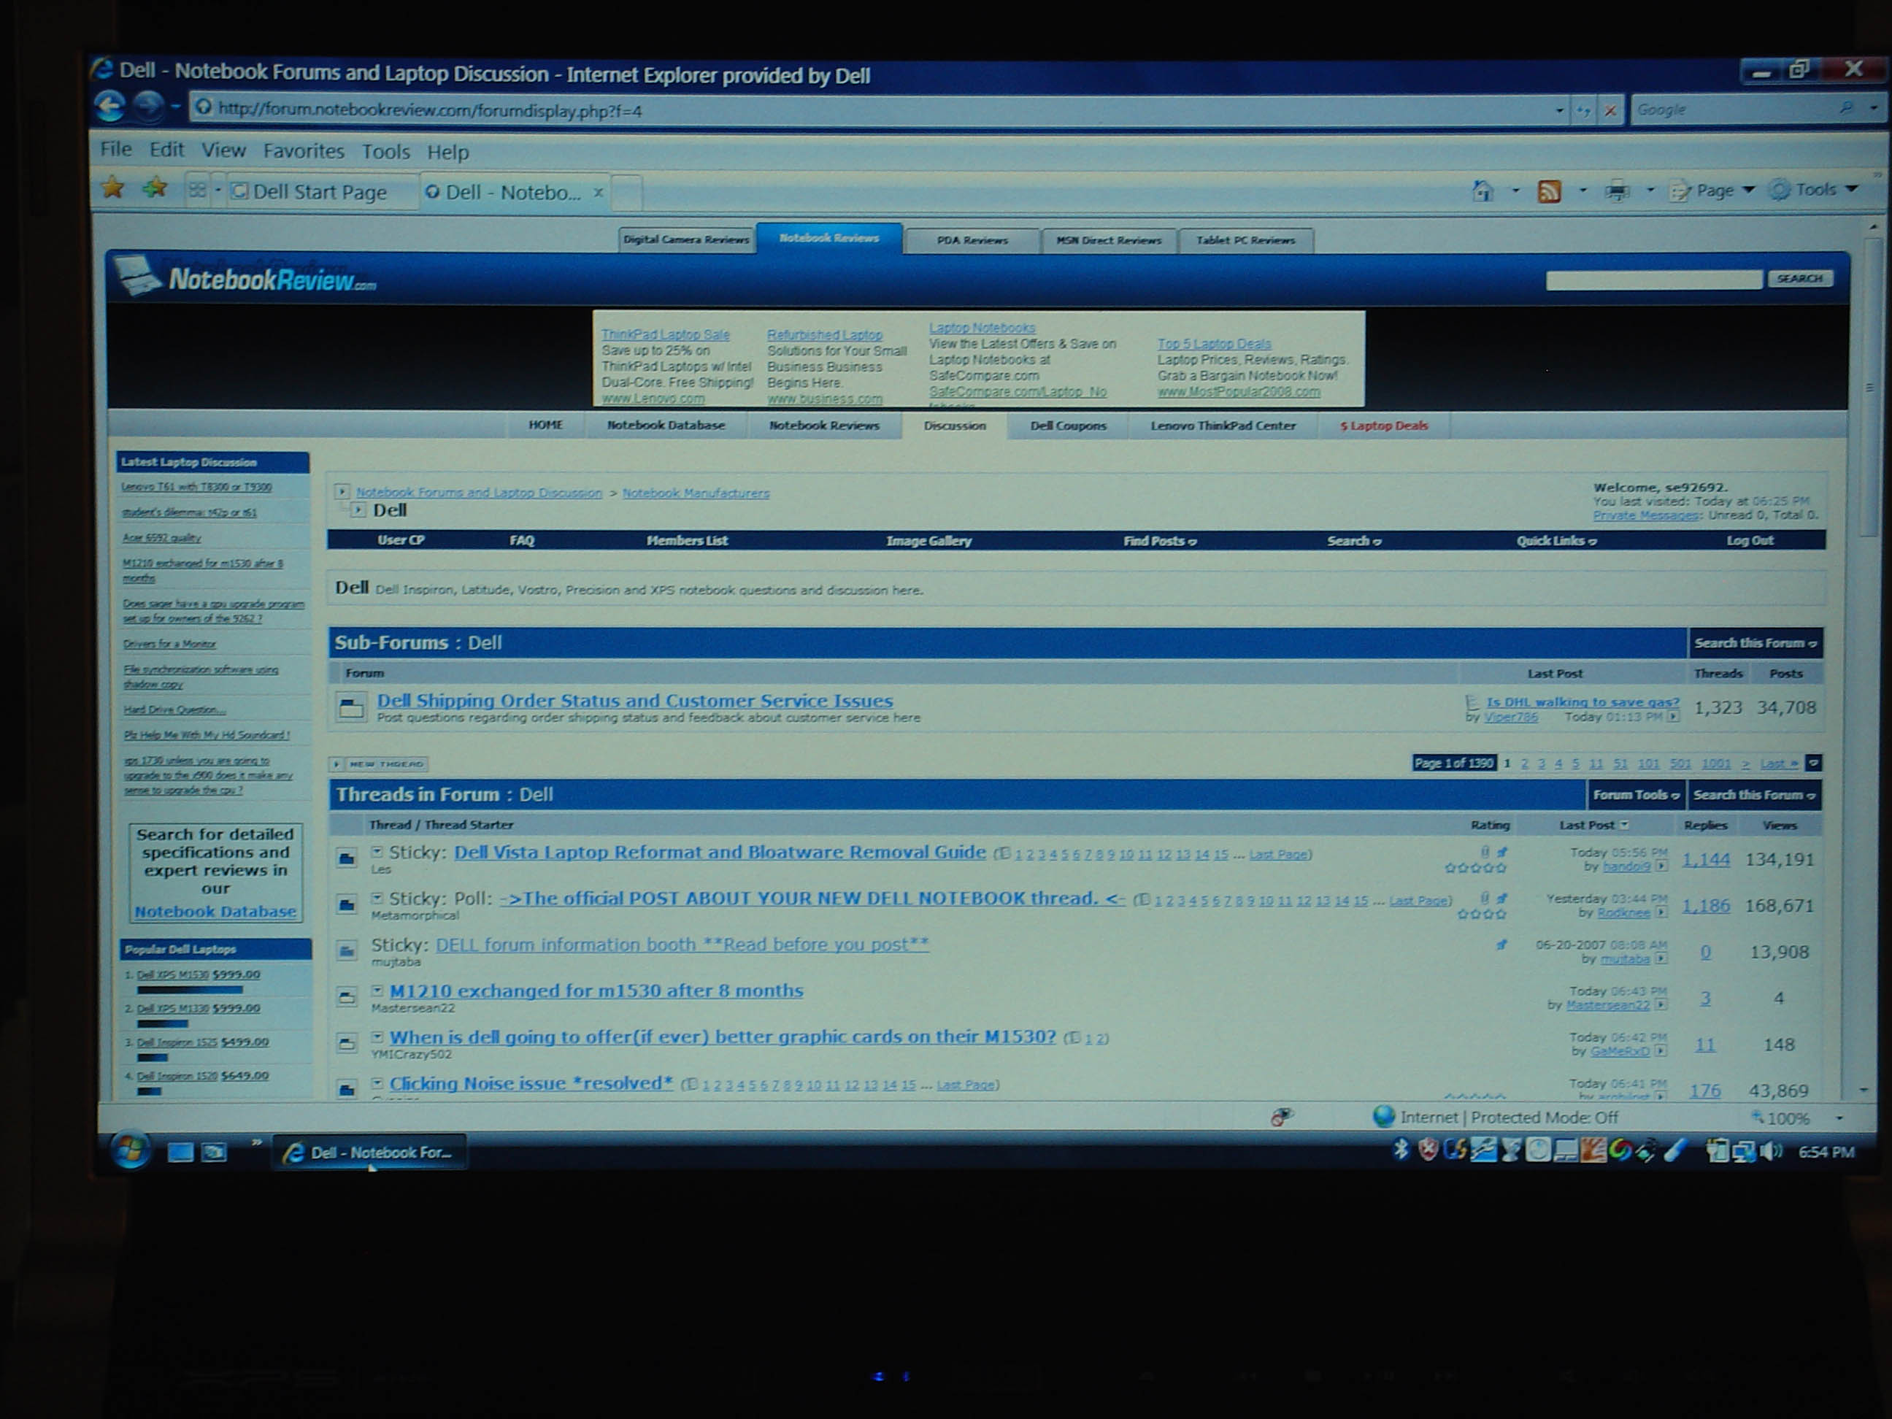
Task: Open the Dell Vista Laptop Reformat guide thread
Action: tap(719, 852)
